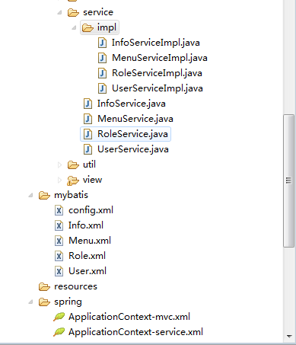
Task: Click the Info.xml file icon
Action: tap(59, 225)
